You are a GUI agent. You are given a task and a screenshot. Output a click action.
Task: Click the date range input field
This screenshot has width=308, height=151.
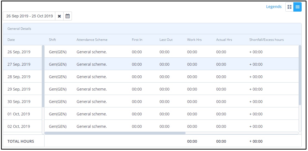coord(29,16)
